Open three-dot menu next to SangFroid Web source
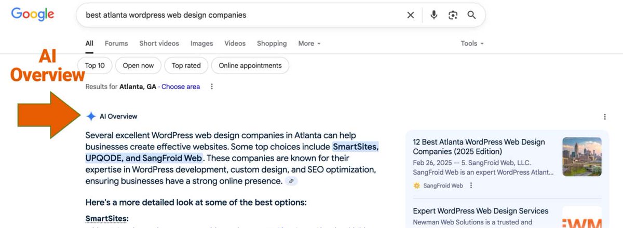The width and height of the screenshot is (623, 228). 471,186
